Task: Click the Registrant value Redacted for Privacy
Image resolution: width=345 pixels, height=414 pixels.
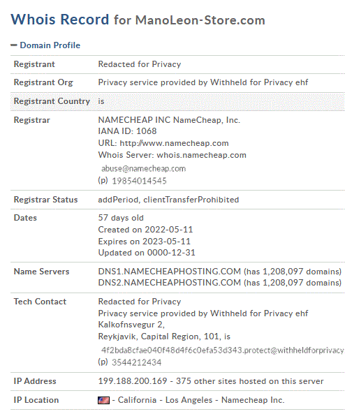Action: [x=140, y=64]
